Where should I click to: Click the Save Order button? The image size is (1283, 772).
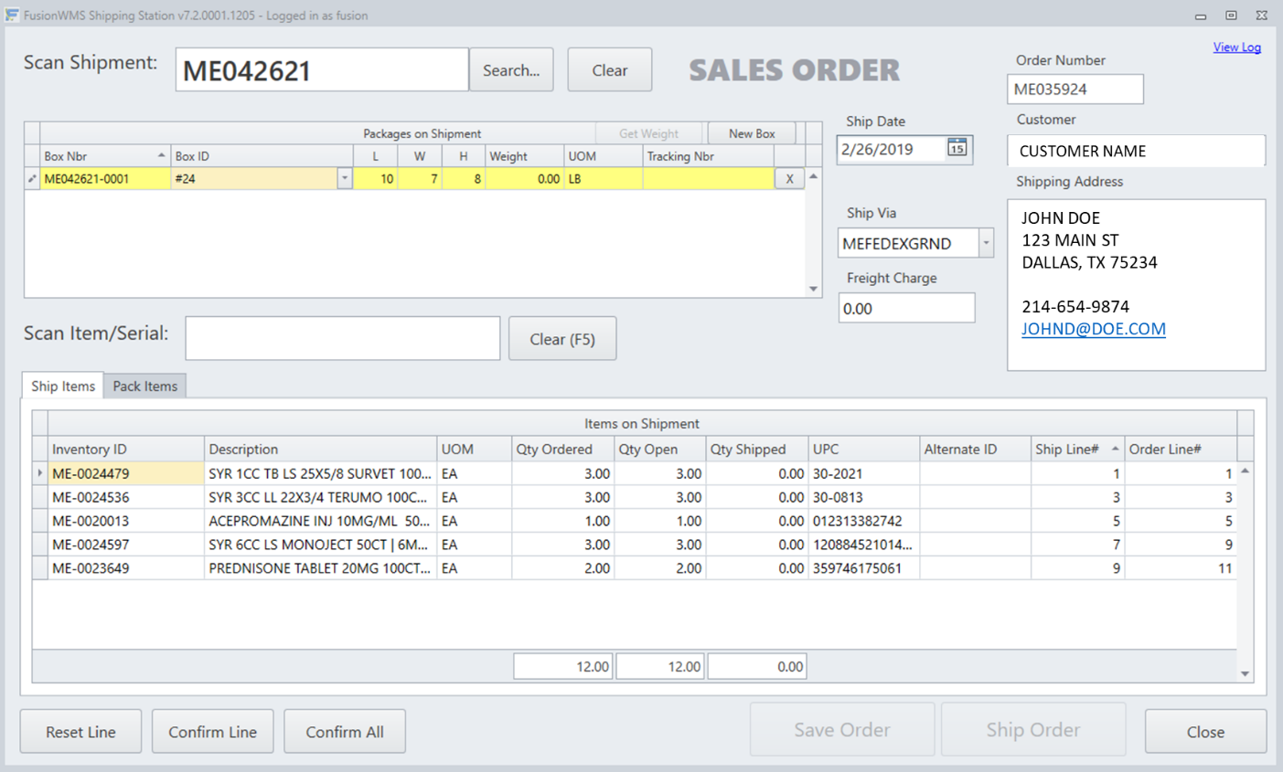click(x=842, y=730)
